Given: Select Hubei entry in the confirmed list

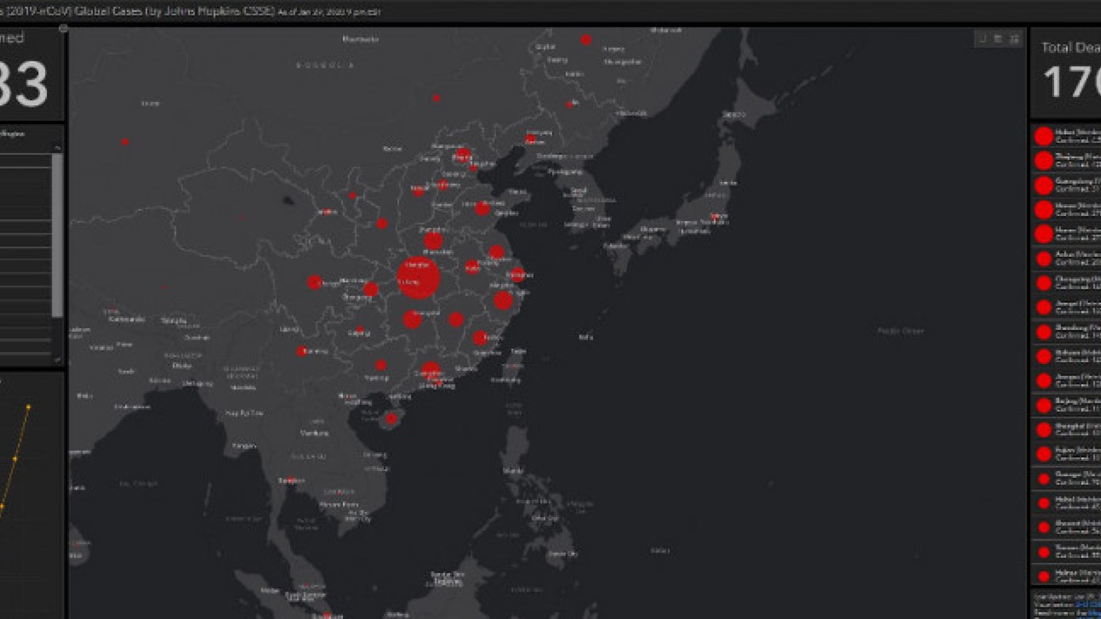Looking at the screenshot, I should pos(1067,136).
